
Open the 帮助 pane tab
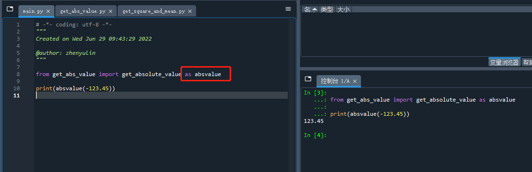pos(527,62)
